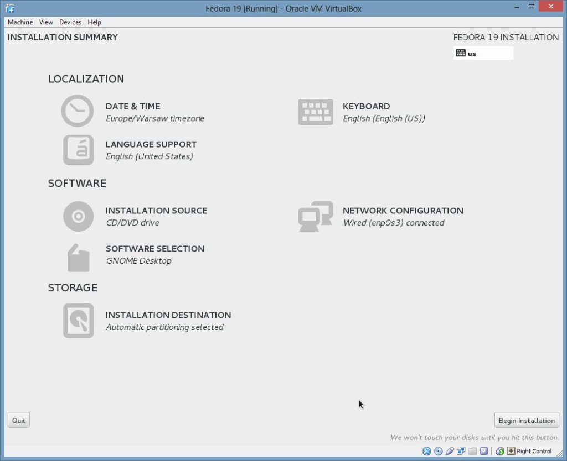The width and height of the screenshot is (567, 461).
Task: Open the Machine menu
Action: coord(20,22)
